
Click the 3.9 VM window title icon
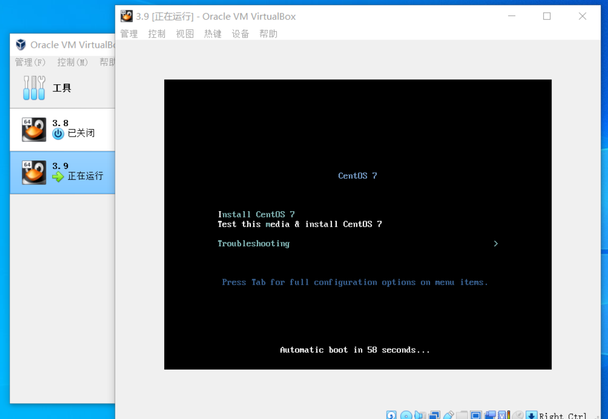[127, 16]
